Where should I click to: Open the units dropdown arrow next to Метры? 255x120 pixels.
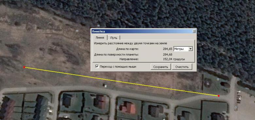coord(191,49)
